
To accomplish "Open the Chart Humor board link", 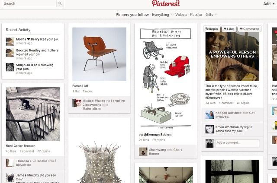I will click(x=165, y=151).
